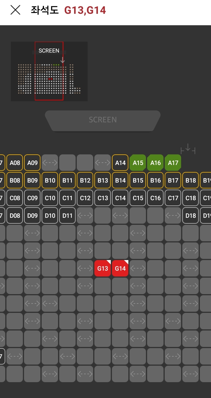Select seat B15
Viewport: 211px width, 398px height.
pos(138,180)
